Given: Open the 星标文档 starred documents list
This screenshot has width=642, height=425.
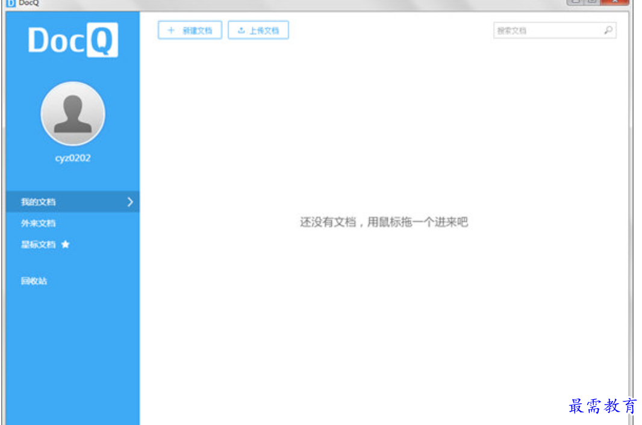Looking at the screenshot, I should point(39,244).
